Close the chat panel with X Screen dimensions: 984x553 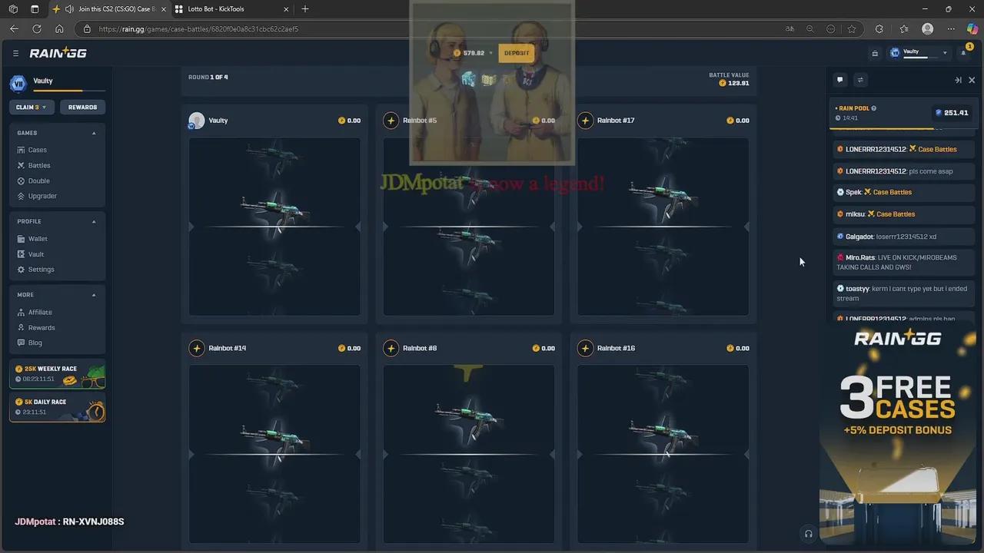click(972, 80)
